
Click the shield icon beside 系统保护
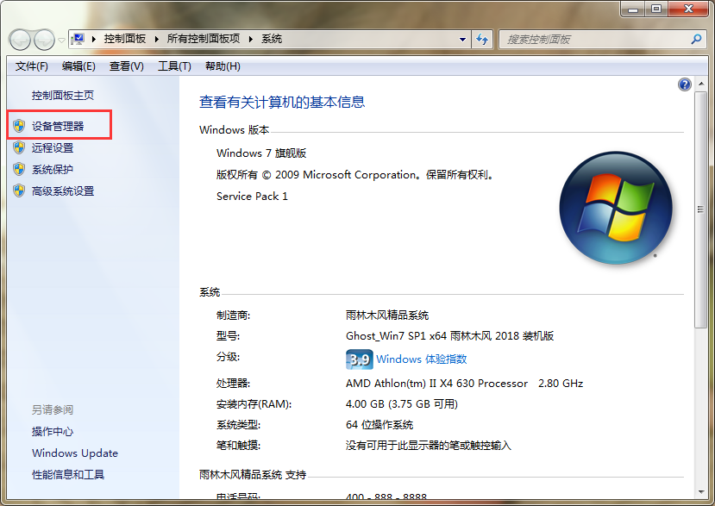click(x=19, y=169)
